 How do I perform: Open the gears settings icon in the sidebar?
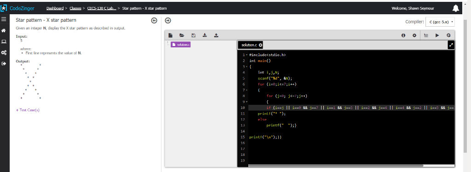[x=4, y=52]
